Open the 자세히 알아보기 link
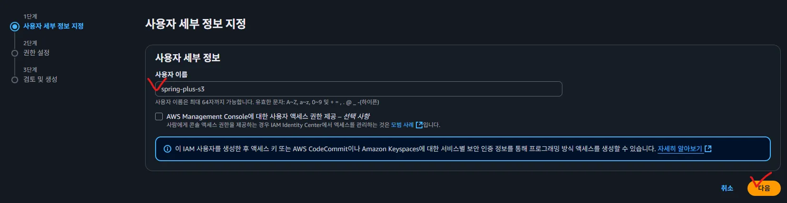The image size is (787, 203). pyautogui.click(x=679, y=149)
